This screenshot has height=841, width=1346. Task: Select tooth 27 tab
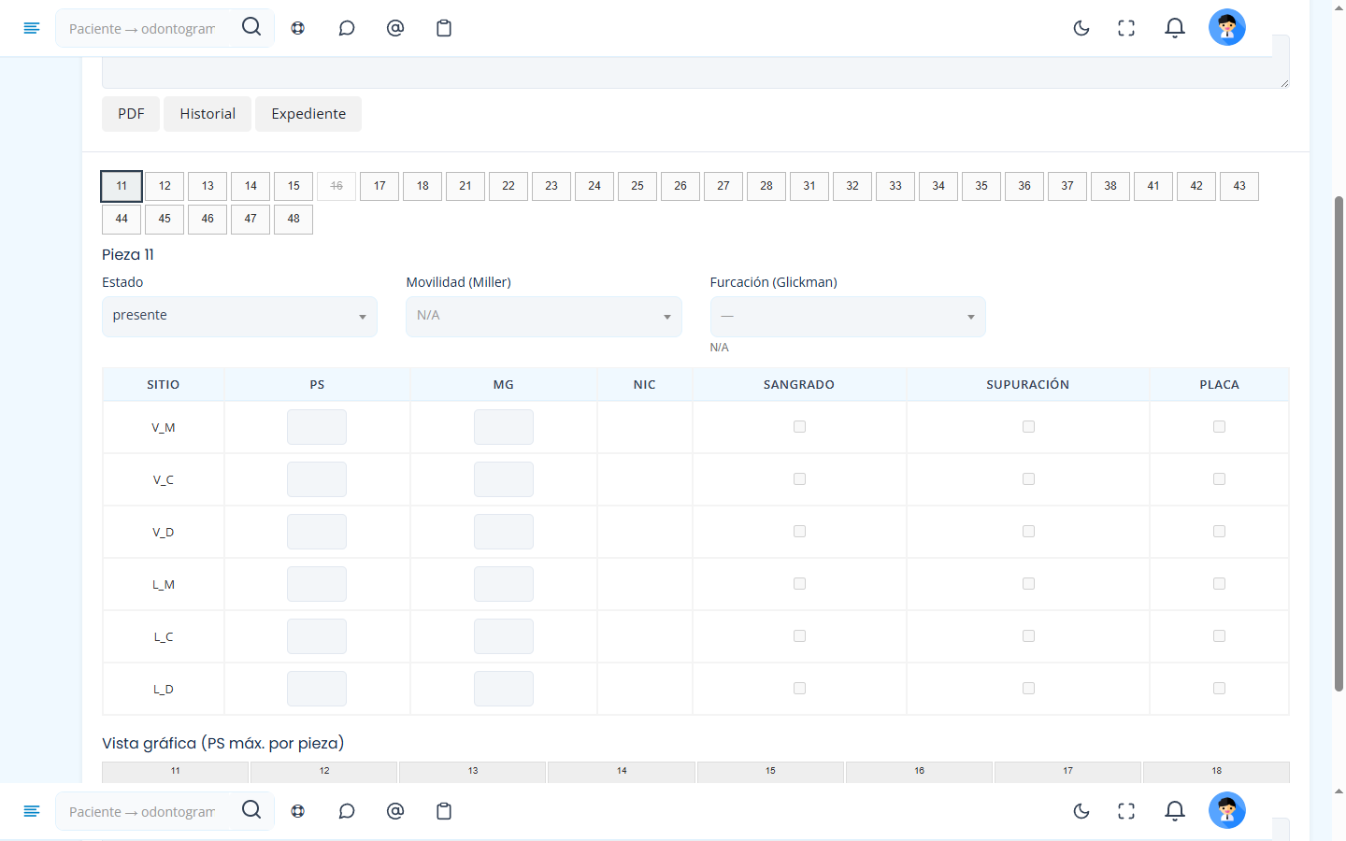[x=723, y=186]
